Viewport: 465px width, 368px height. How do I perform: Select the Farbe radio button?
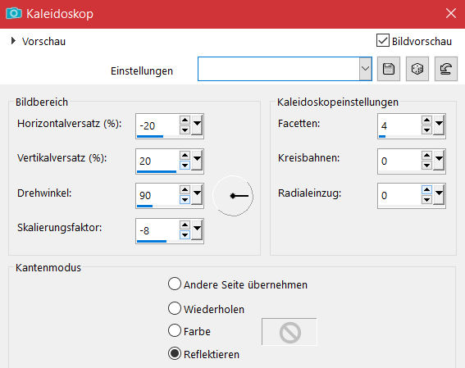175,330
